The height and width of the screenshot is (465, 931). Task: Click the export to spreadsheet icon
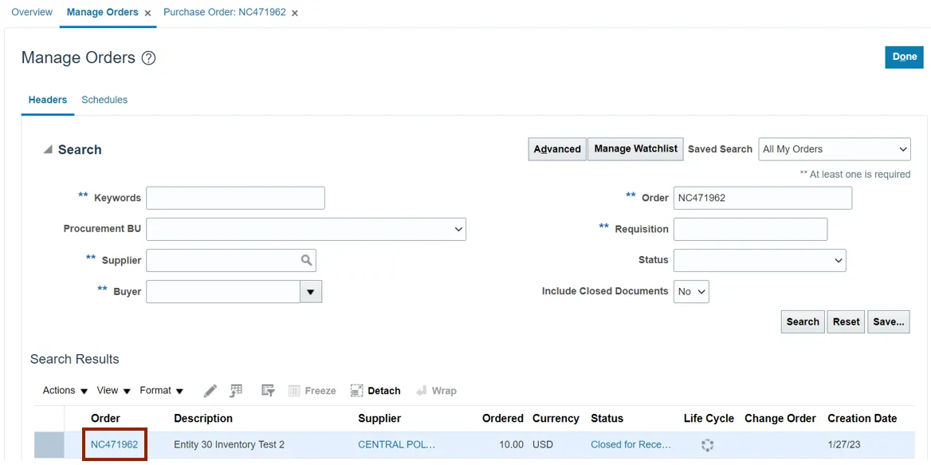pyautogui.click(x=236, y=391)
